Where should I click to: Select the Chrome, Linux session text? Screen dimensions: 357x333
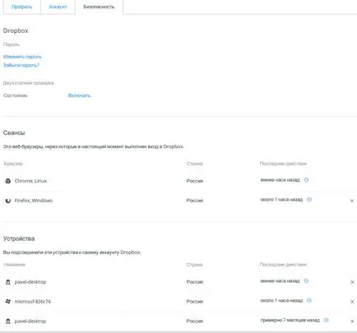(30, 181)
